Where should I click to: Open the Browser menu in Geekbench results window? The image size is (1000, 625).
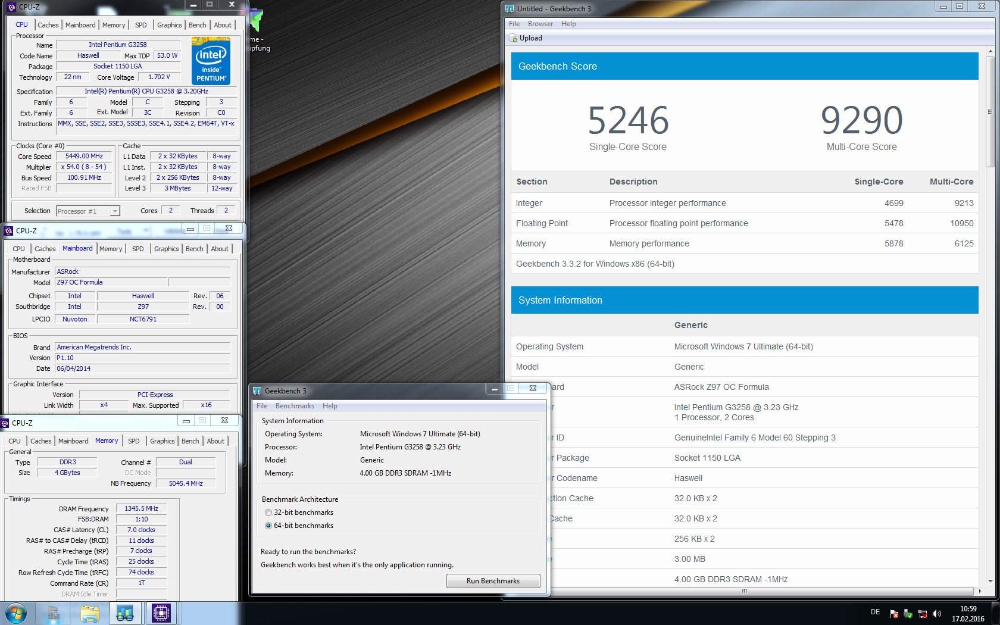click(x=540, y=24)
